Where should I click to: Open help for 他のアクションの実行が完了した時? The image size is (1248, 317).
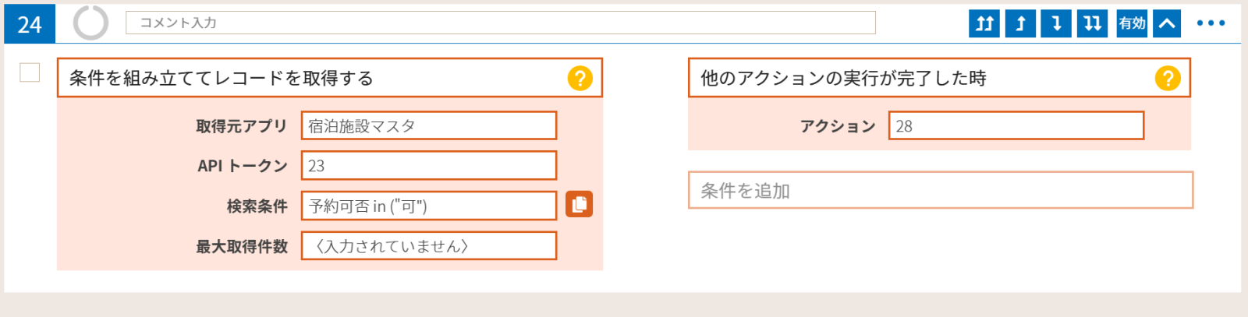tap(1168, 78)
